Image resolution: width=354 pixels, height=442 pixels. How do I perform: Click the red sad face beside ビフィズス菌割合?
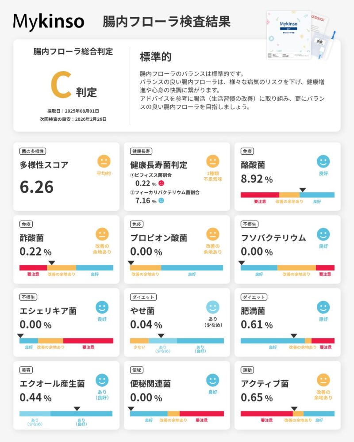[161, 183]
